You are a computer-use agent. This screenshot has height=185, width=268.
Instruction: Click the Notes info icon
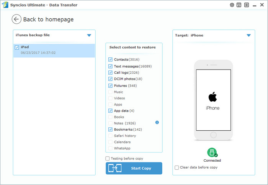tap(157, 122)
